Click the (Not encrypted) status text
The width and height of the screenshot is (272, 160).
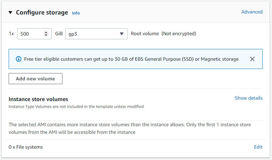[179, 34]
